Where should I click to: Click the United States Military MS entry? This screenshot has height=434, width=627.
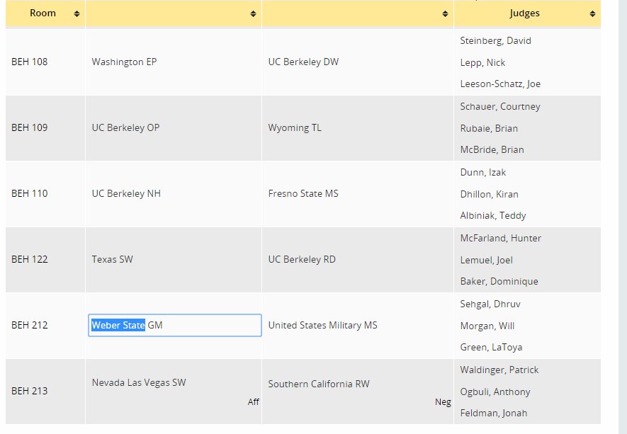point(322,325)
